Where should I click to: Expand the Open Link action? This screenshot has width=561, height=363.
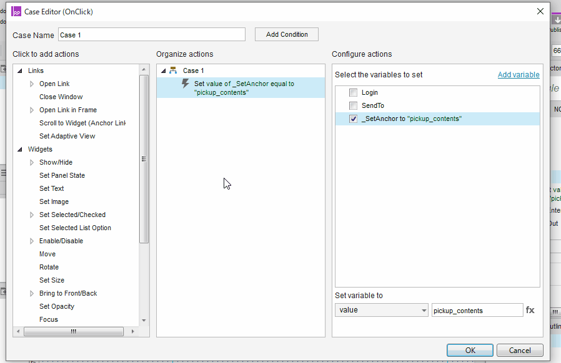[32, 84]
